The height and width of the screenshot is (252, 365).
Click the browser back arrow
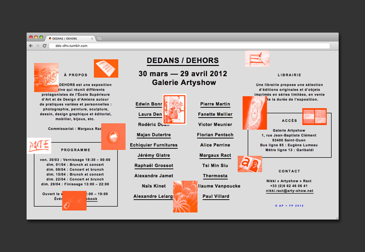coord(31,46)
